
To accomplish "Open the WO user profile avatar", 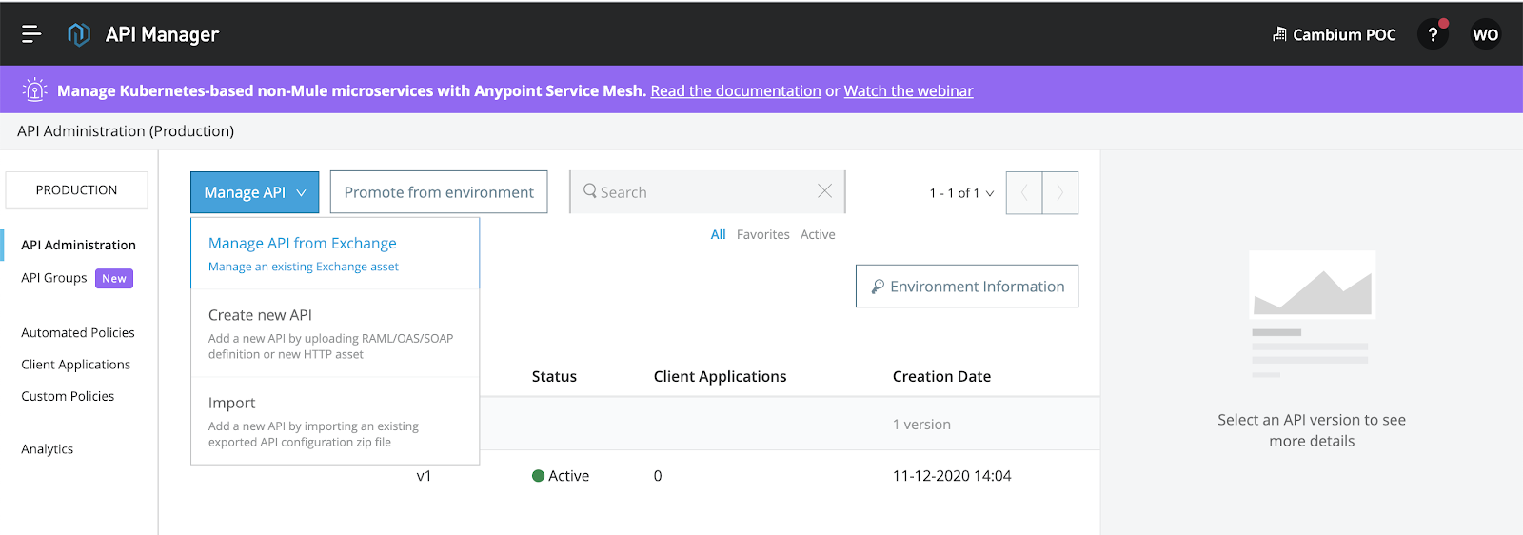I will [x=1485, y=34].
